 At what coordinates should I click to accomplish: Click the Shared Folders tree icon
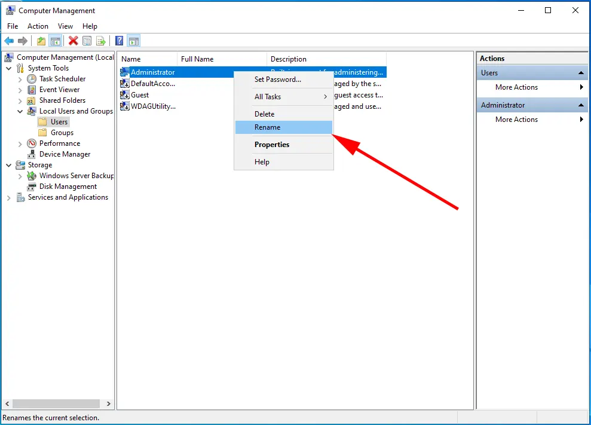31,100
